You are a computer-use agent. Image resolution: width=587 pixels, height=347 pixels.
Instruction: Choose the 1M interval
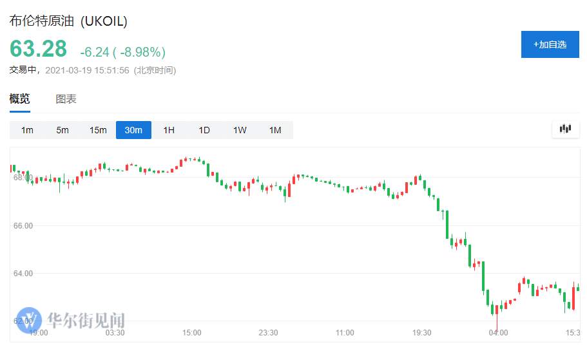coord(275,130)
